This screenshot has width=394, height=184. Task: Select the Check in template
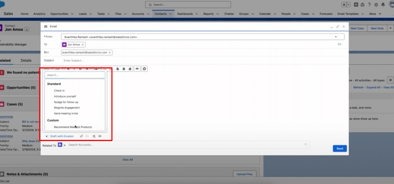pos(59,91)
